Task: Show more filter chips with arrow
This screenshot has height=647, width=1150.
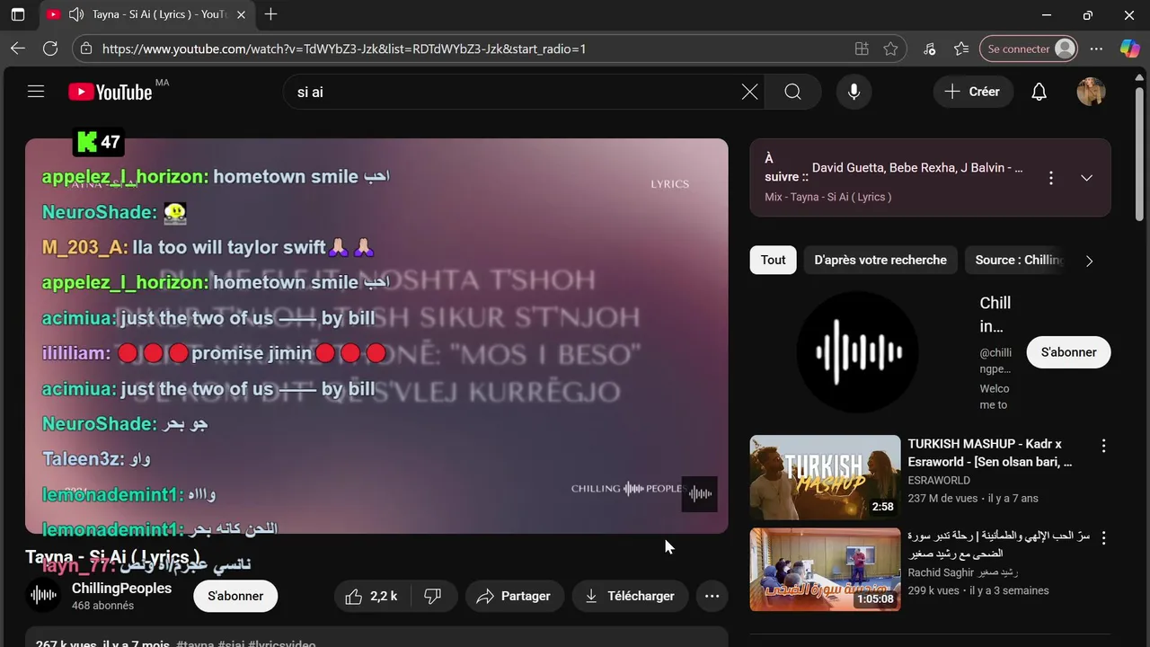Action: point(1089,261)
